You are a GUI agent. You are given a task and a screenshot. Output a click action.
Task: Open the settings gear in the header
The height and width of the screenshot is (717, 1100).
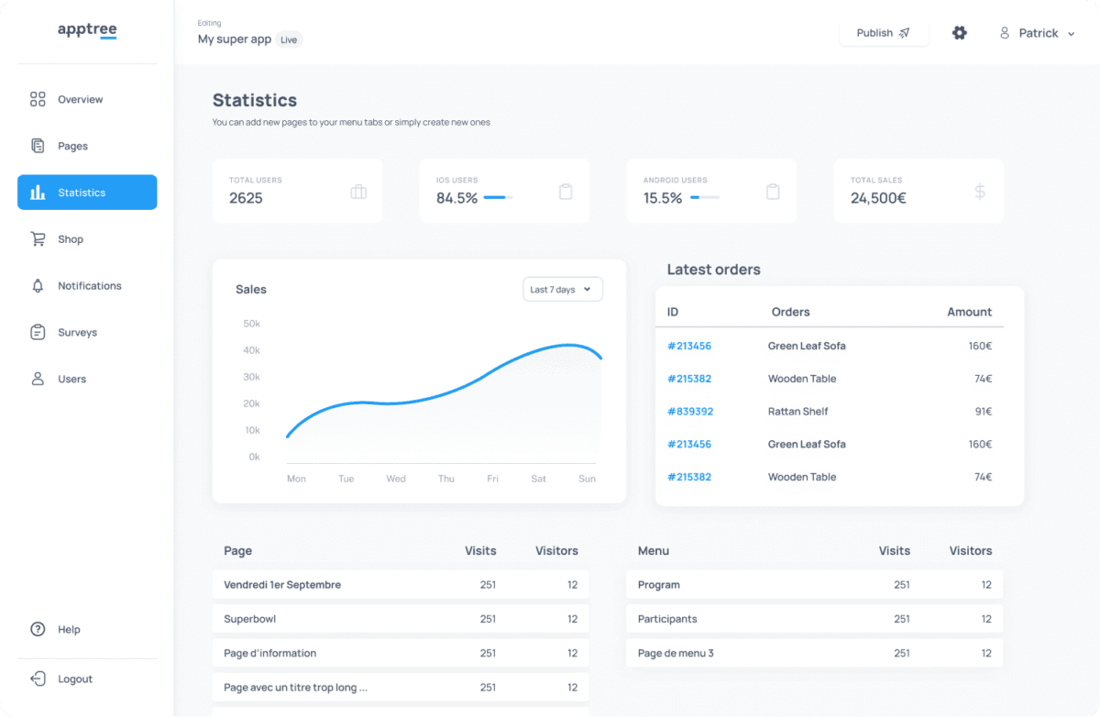click(x=959, y=32)
